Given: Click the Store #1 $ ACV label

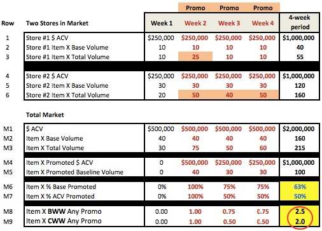Looking at the screenshot, I should 47,38.
